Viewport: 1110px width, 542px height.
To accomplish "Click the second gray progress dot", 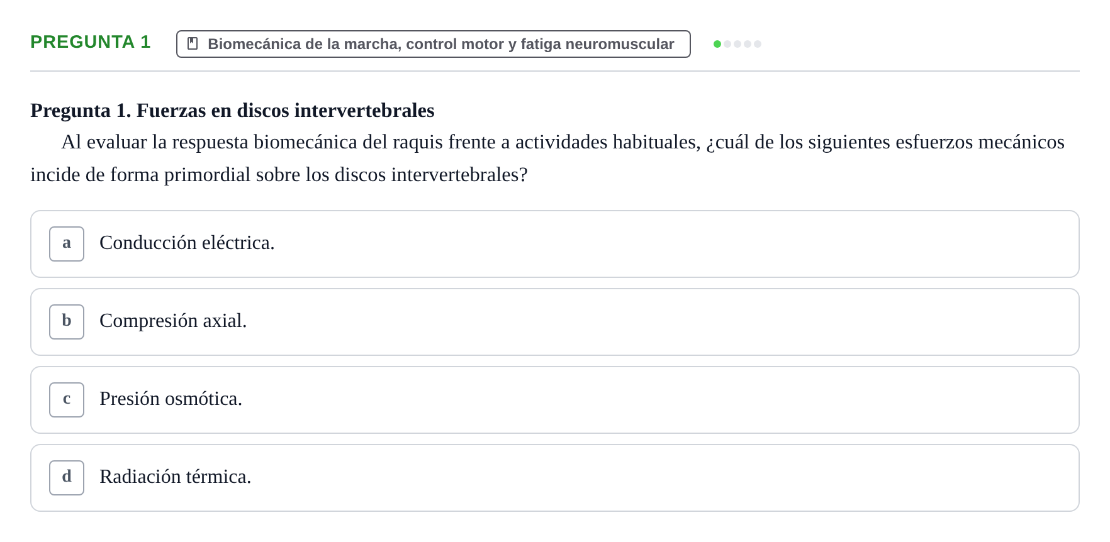I will (x=727, y=44).
